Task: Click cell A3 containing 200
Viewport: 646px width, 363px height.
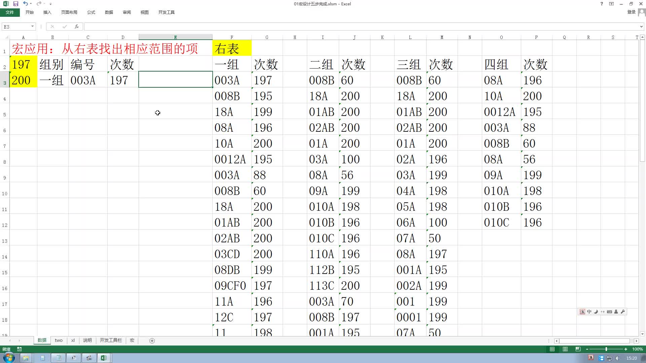Action: coord(23,80)
